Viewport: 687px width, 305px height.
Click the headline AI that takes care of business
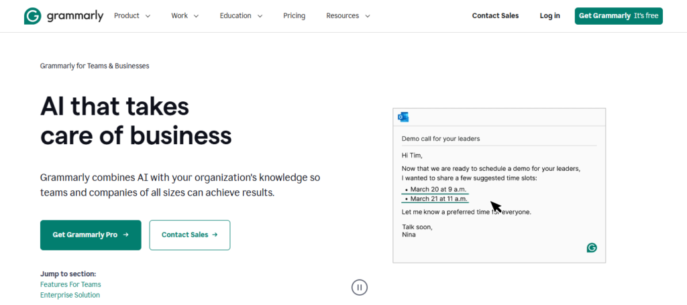pos(136,121)
